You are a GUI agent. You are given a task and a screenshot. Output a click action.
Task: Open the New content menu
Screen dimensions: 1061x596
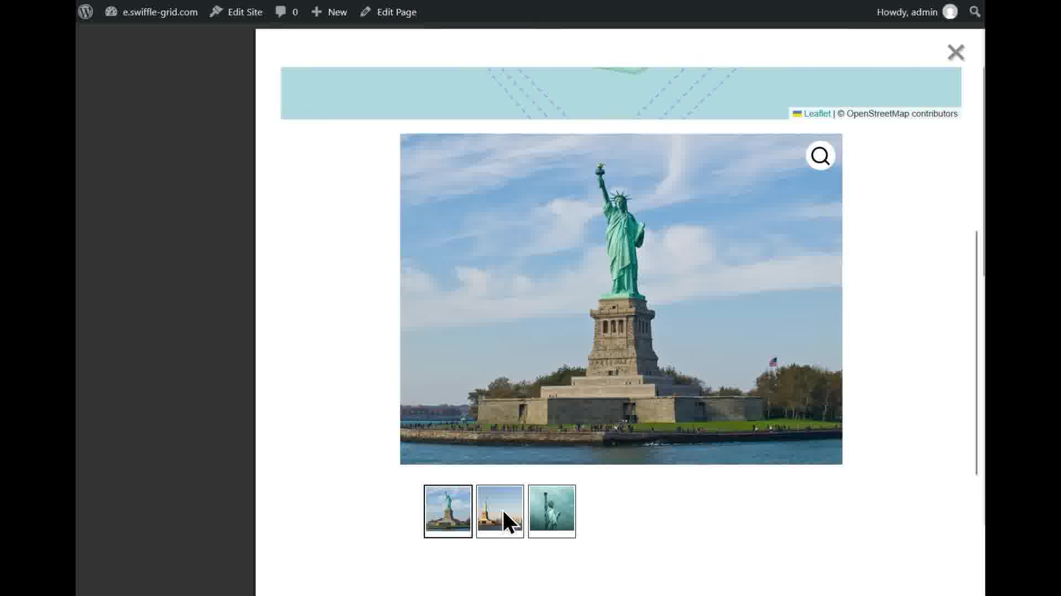coord(329,12)
